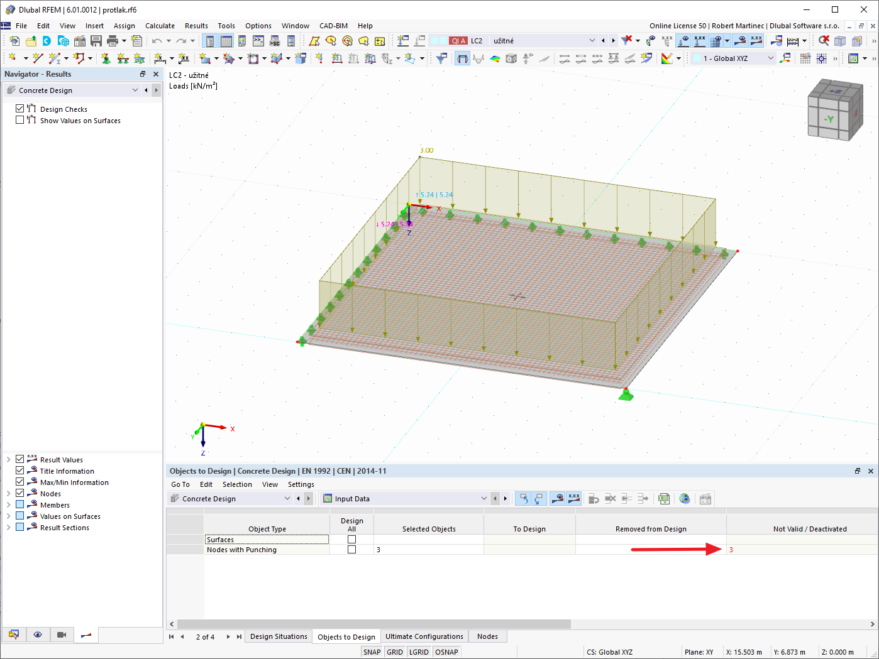Toggle the OSNAP status bar button
879x659 pixels.
[446, 652]
